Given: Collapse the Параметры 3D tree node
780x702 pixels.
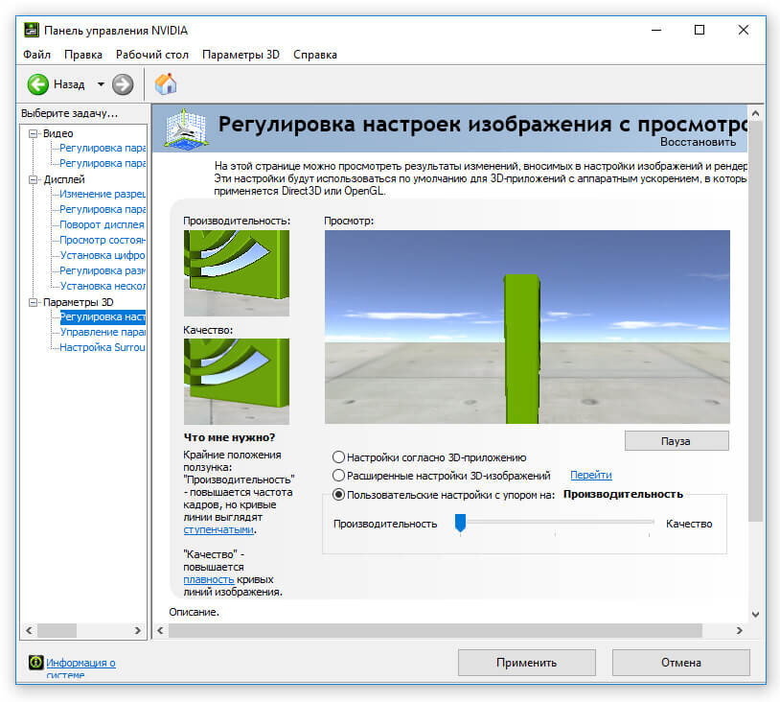Looking at the screenshot, I should [33, 302].
